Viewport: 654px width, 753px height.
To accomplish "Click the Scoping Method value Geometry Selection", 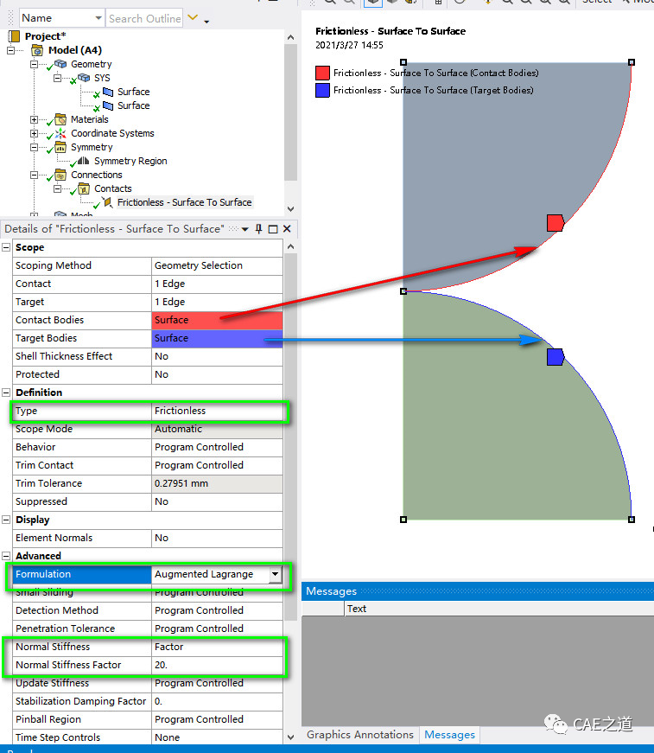I will tap(217, 265).
